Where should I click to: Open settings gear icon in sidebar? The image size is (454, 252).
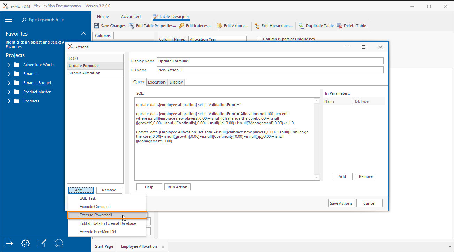click(25, 243)
